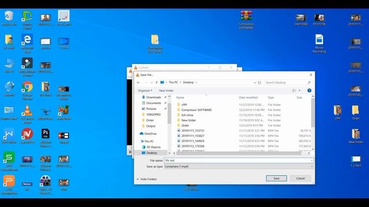Expand the chevron after Desktop in path

click(197, 82)
